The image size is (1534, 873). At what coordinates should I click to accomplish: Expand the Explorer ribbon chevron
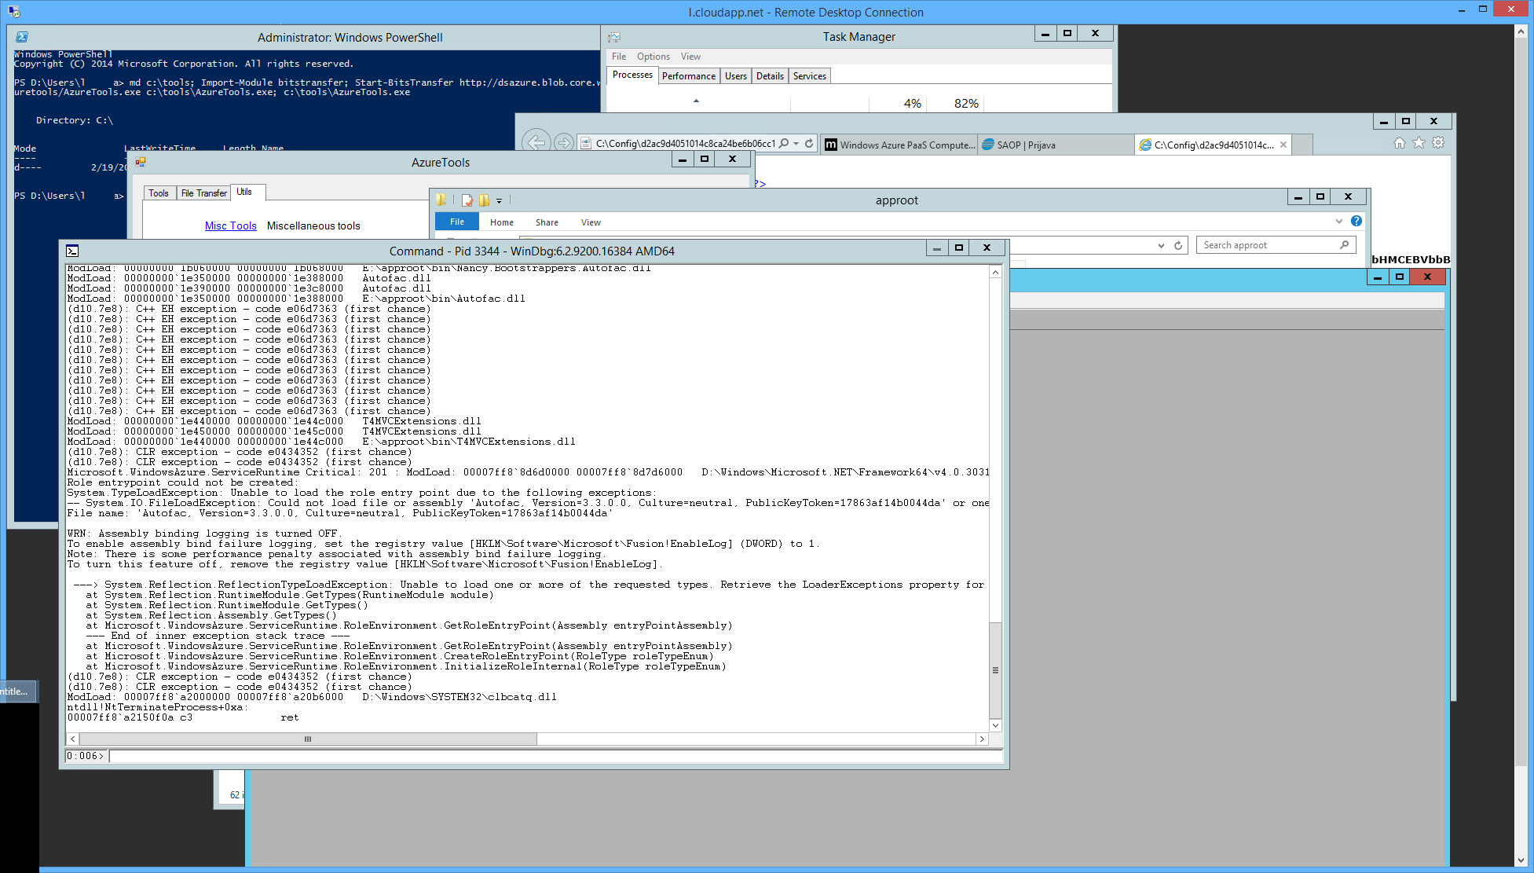coord(1339,222)
